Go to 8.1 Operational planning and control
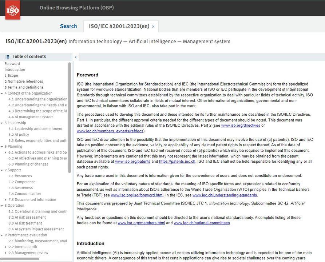 click(38, 211)
